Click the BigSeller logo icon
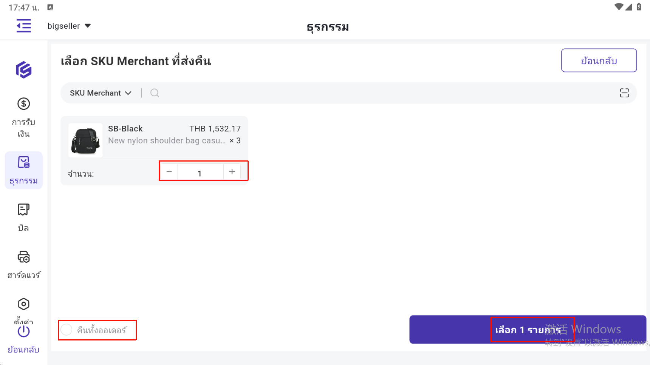Viewport: 650px width, 365px height. pyautogui.click(x=23, y=70)
